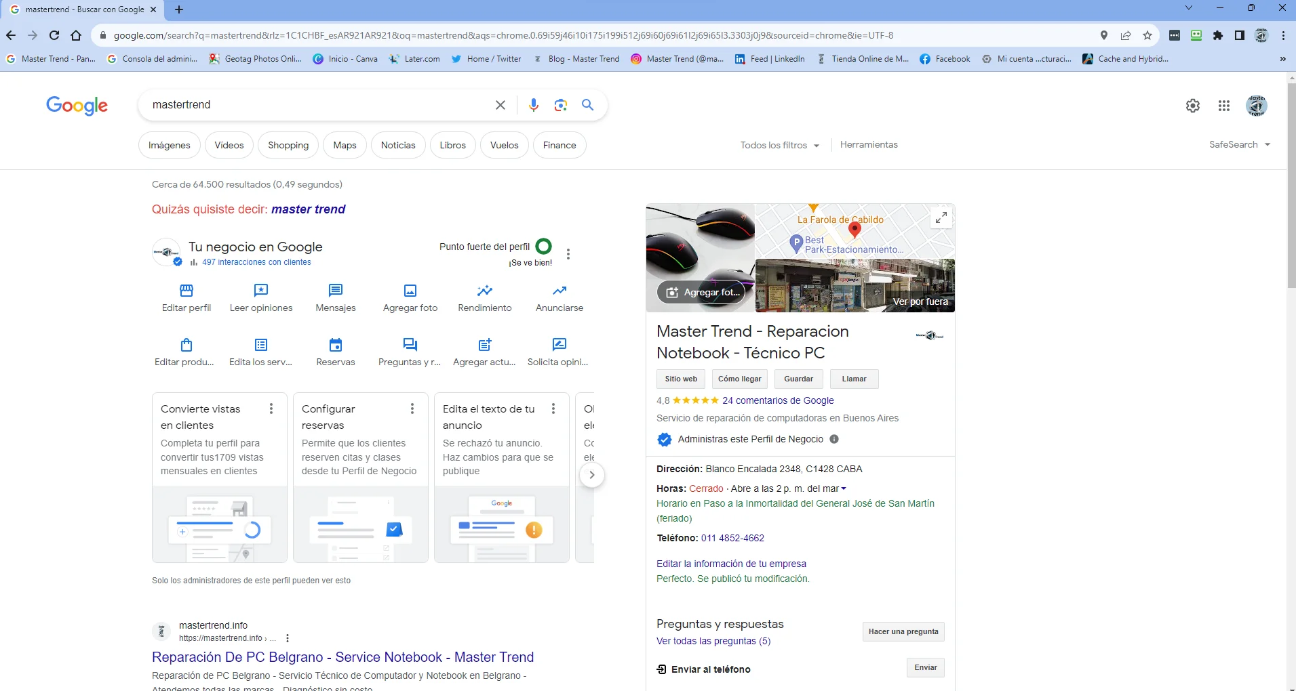Open Ver por fuera street view thumbnail

(x=855, y=285)
